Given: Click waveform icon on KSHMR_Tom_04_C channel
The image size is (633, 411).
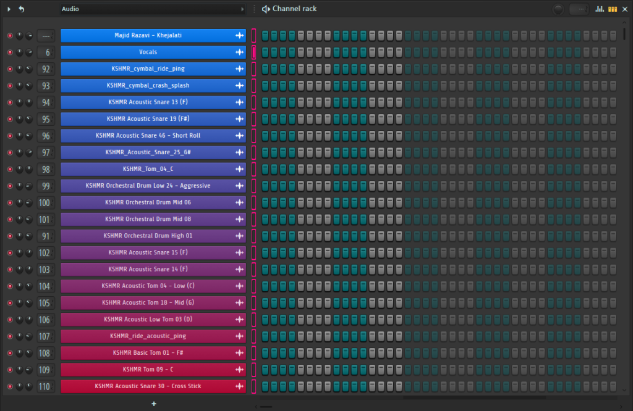Looking at the screenshot, I should (239, 169).
